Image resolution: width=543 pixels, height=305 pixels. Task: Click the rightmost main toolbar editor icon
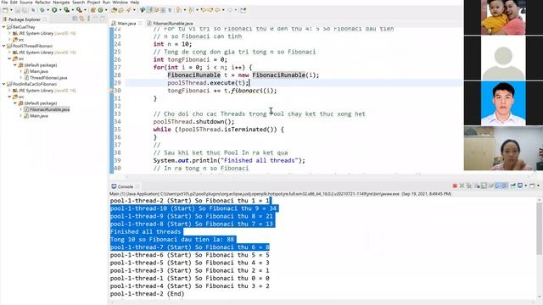coord(244,10)
